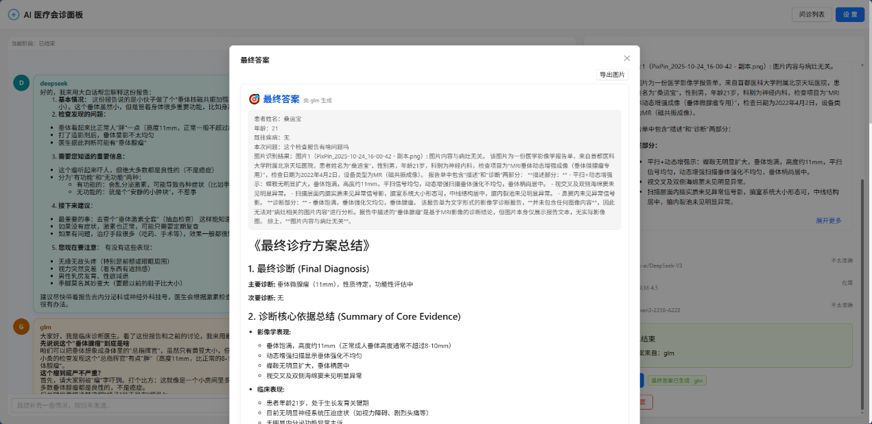Click the gray patient info summary block
This screenshot has height=424, width=872.
434,169
